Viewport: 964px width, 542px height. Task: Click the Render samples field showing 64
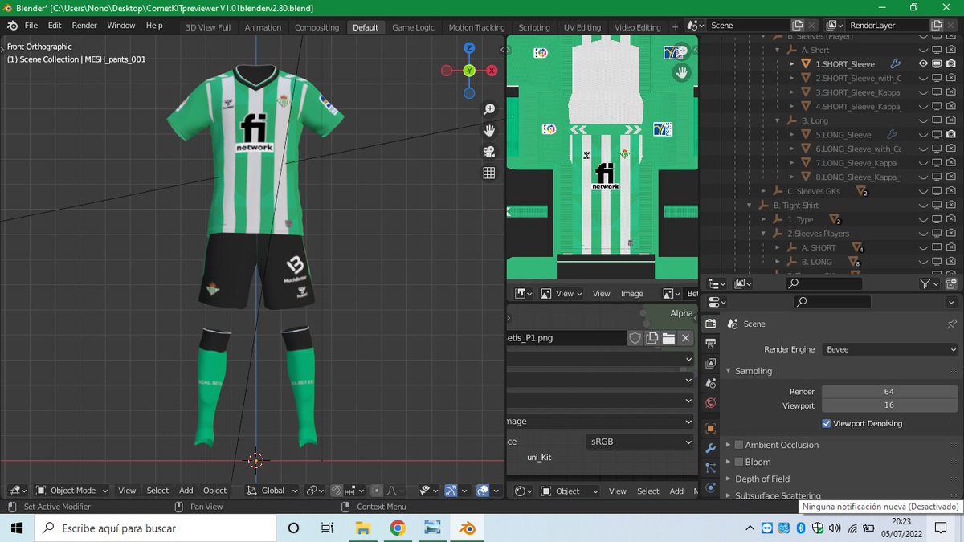pos(889,392)
